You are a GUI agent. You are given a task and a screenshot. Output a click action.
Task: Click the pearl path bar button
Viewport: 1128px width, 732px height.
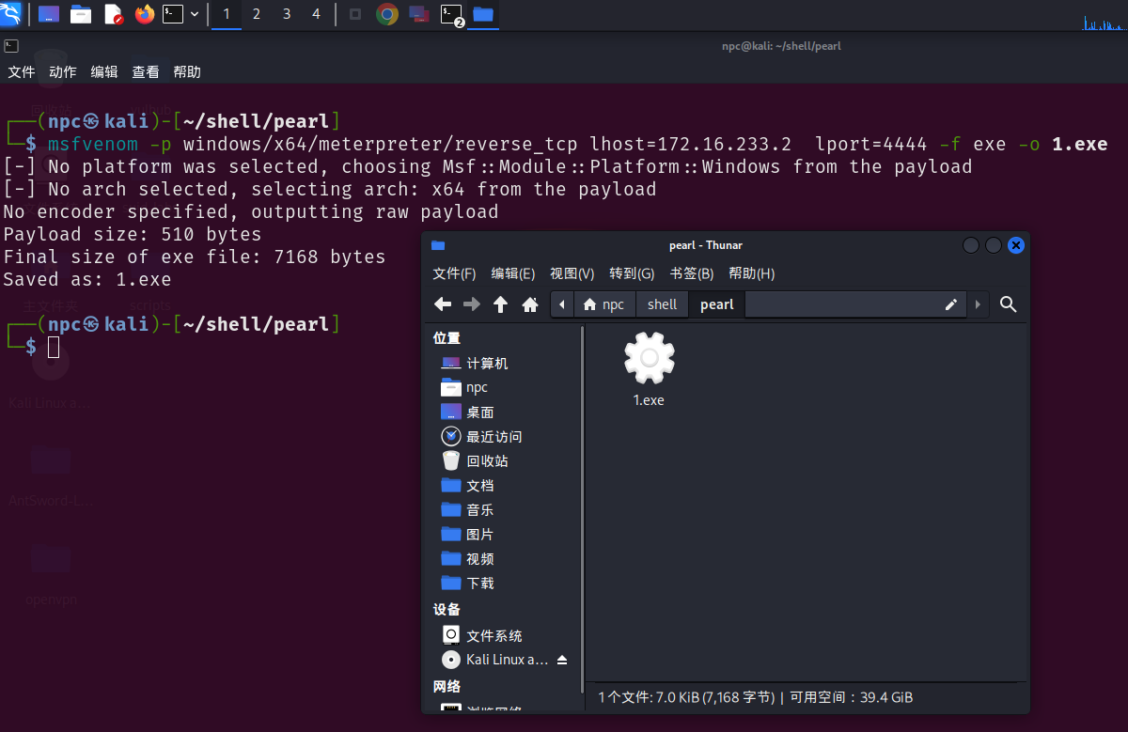pos(717,304)
